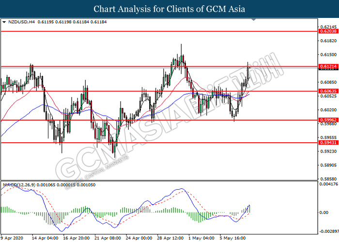Click the 0.59431 support level label
Viewport: 339px width, 242px height.
pyautogui.click(x=328, y=143)
